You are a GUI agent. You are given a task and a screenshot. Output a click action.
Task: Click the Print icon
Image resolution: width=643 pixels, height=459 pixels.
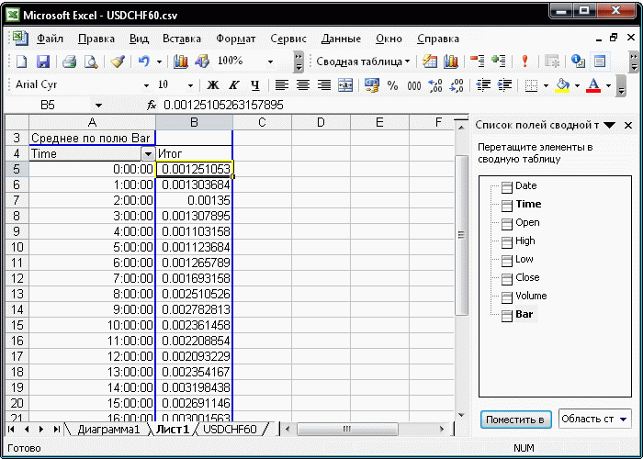click(x=69, y=62)
